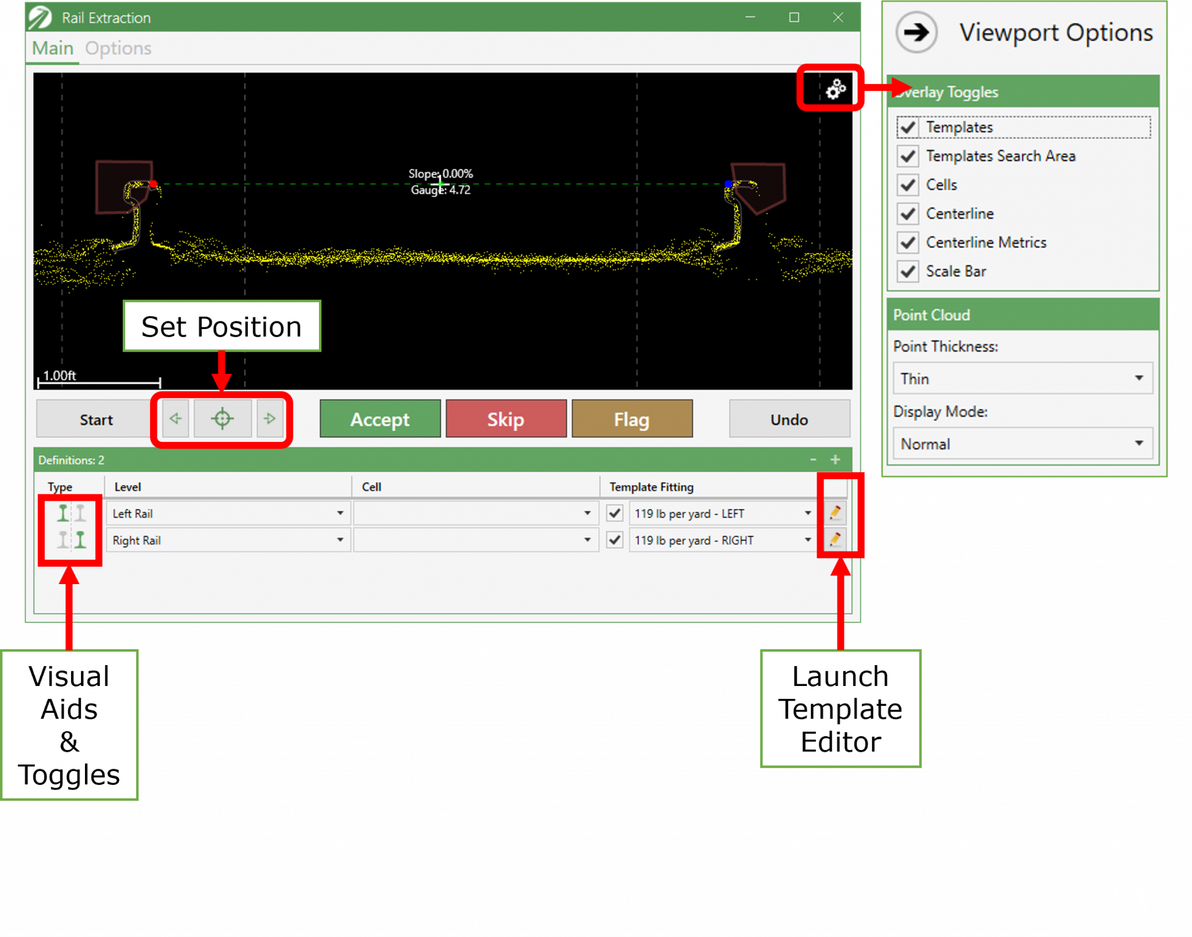This screenshot has width=1192, height=937.
Task: Click the minus icon to remove a definition
Action: (813, 459)
